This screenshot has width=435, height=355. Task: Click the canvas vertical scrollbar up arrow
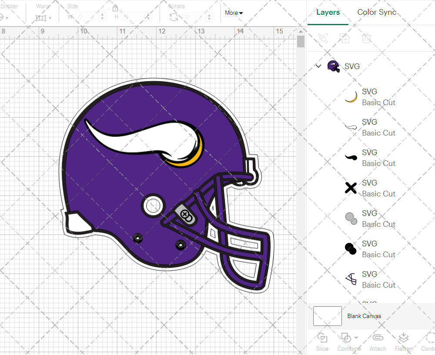(301, 31)
